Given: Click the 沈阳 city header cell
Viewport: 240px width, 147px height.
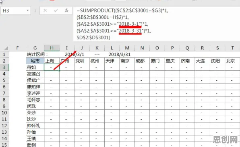Looking at the screenshot, I should click(x=217, y=61).
